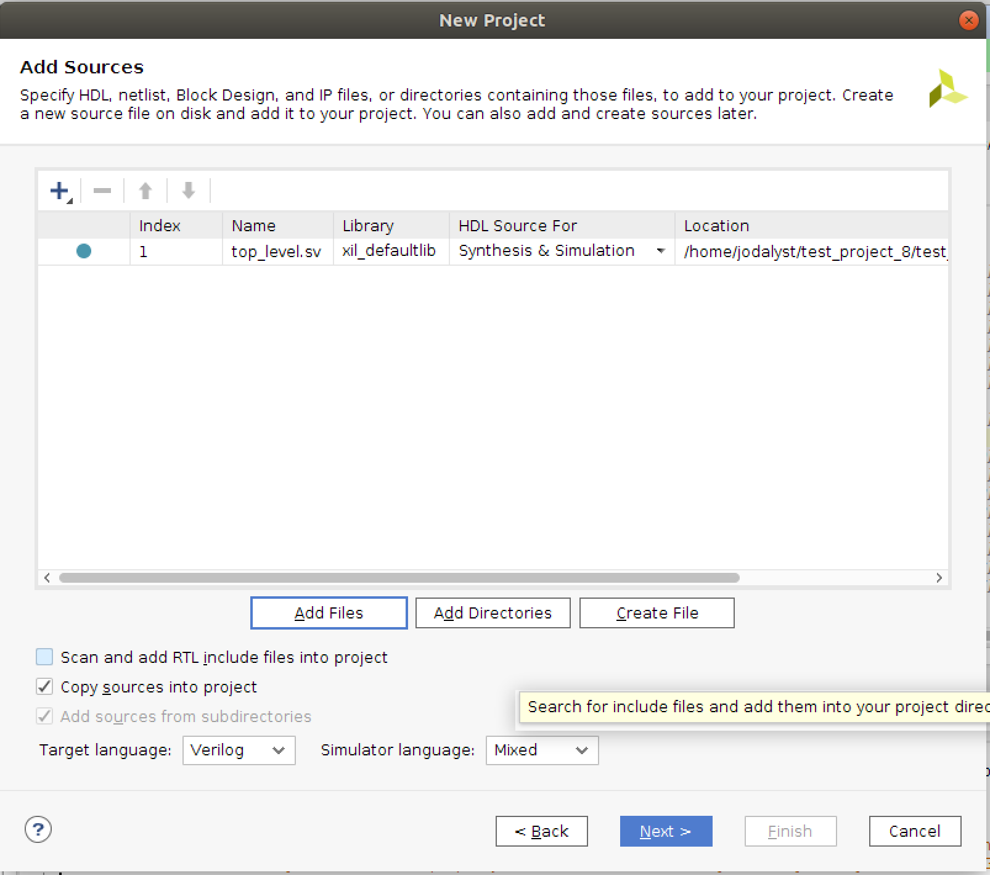Open the Target language dropdown

click(239, 750)
